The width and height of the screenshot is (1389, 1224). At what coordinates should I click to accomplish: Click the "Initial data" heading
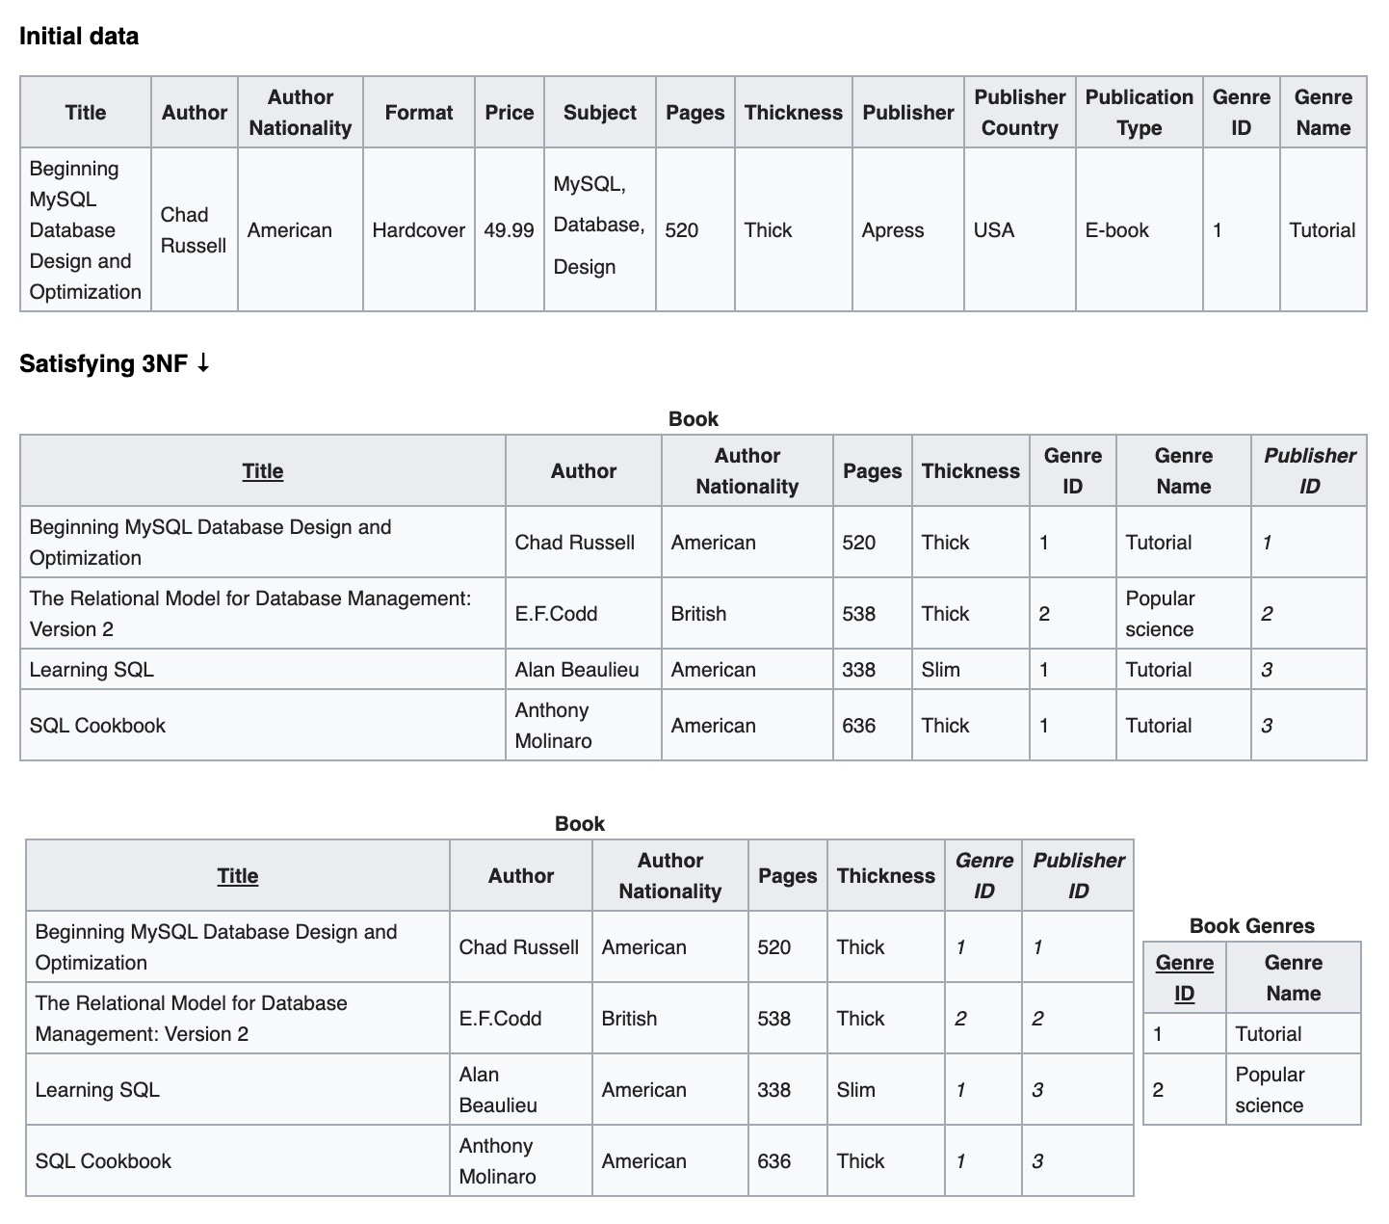79,37
